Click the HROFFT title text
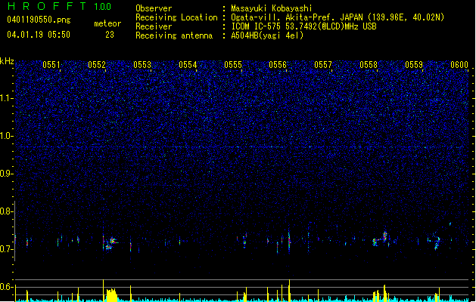Image resolution: width=476 pixels, height=302 pixels. (x=48, y=6)
